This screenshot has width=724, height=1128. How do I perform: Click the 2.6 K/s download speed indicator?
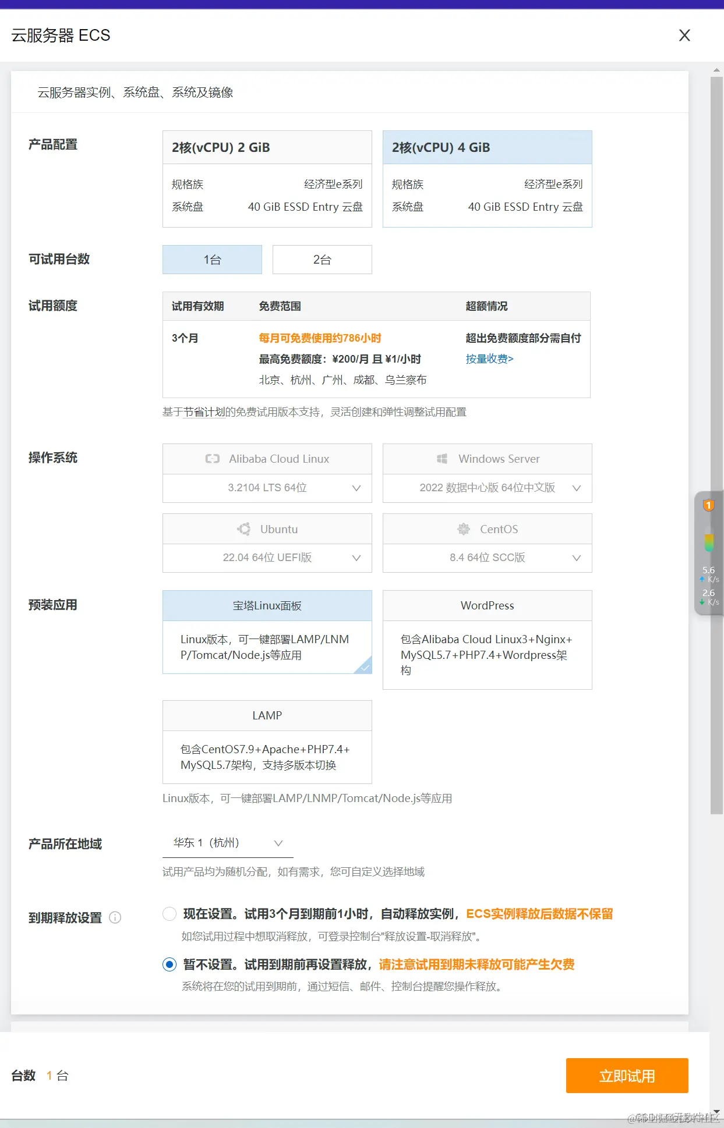click(x=709, y=597)
